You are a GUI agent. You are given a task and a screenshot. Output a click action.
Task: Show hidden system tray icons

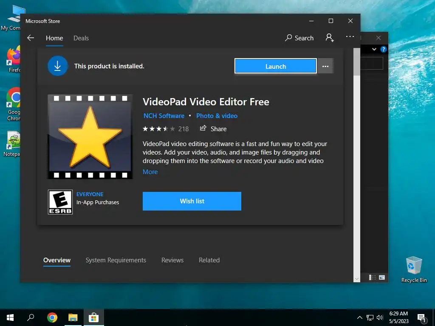(359, 318)
